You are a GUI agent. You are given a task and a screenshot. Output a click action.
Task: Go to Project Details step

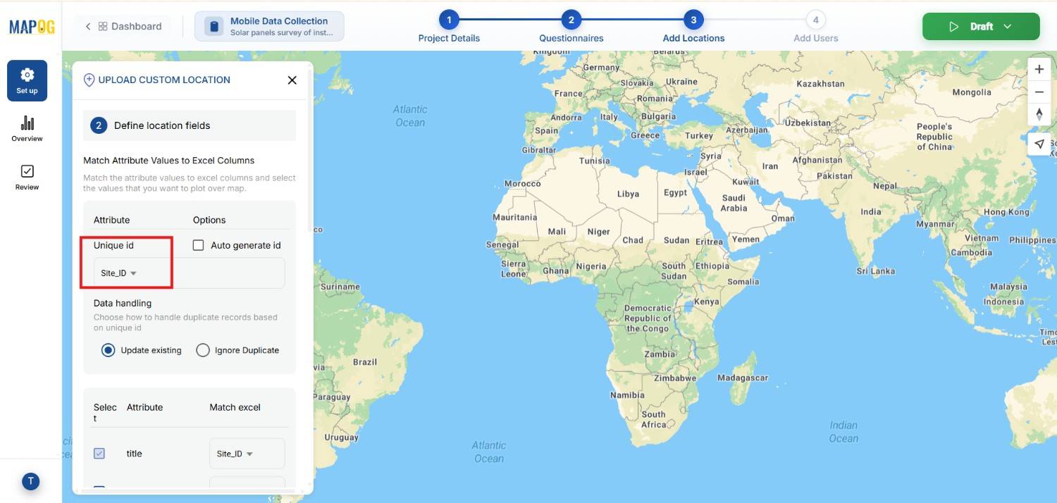click(449, 20)
